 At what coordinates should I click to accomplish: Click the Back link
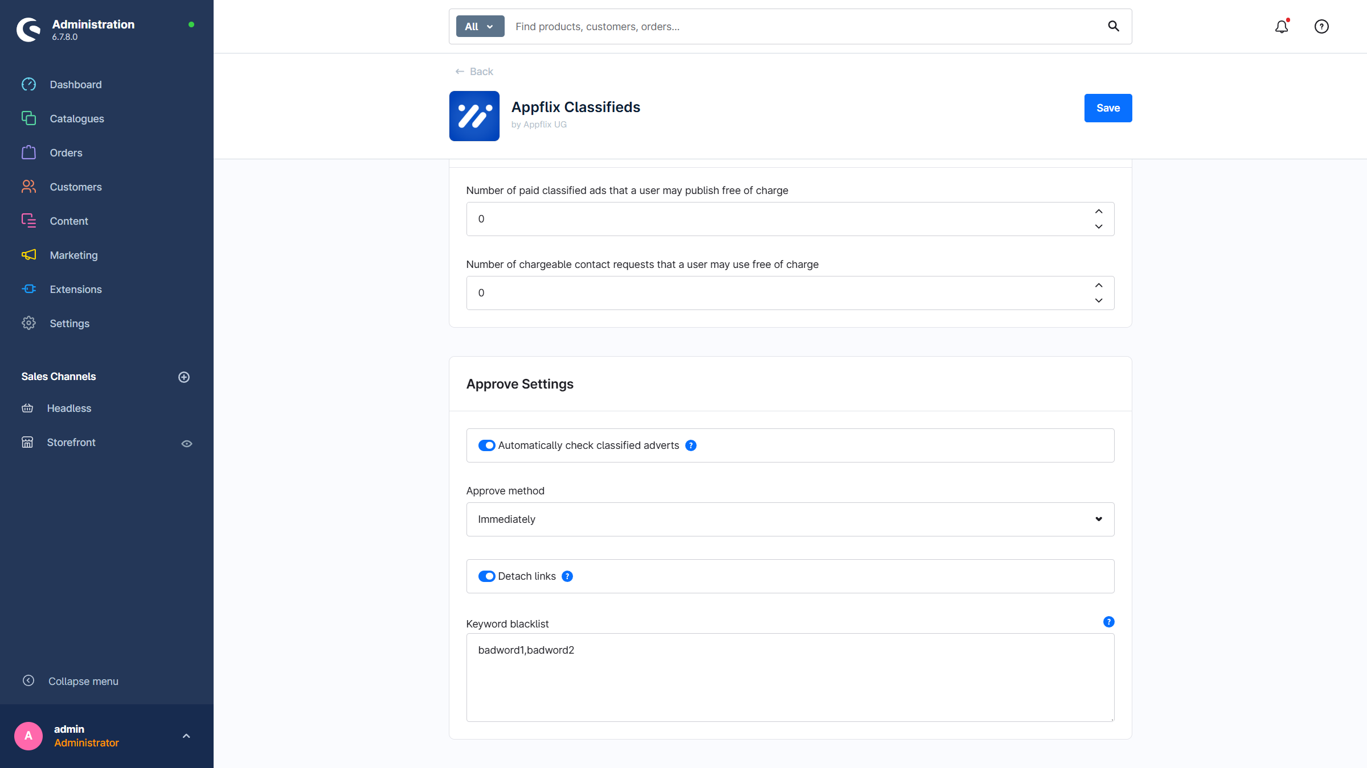pos(474,72)
